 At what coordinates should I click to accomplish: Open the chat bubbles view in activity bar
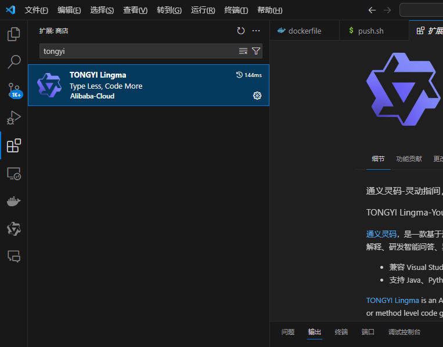13,257
